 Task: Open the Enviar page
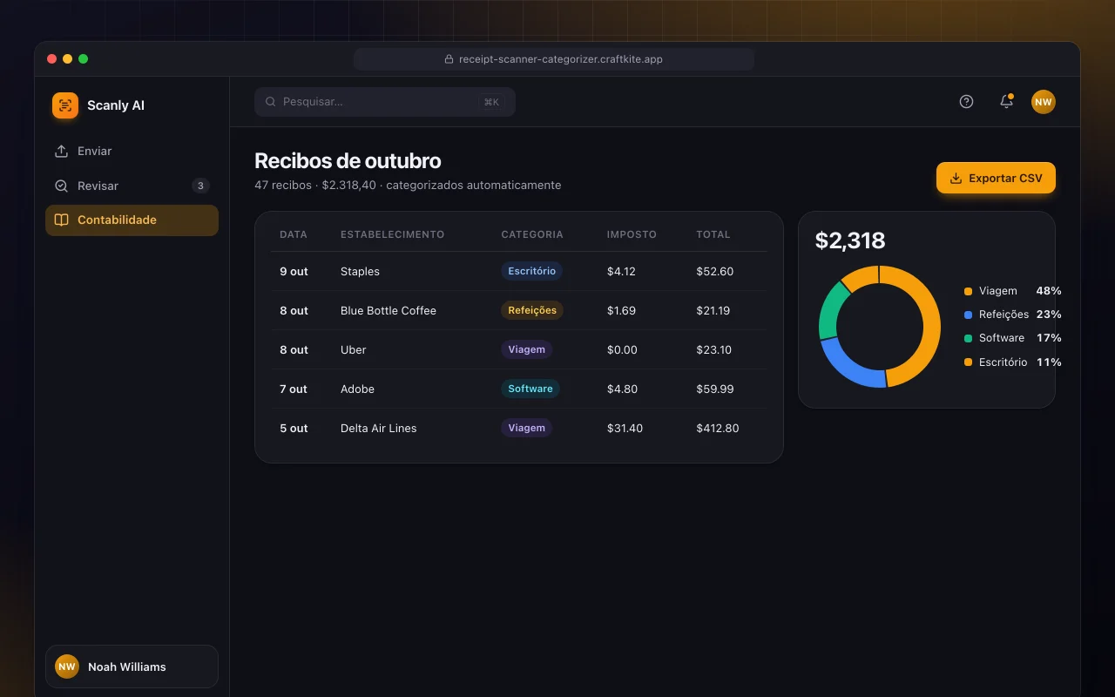132,151
